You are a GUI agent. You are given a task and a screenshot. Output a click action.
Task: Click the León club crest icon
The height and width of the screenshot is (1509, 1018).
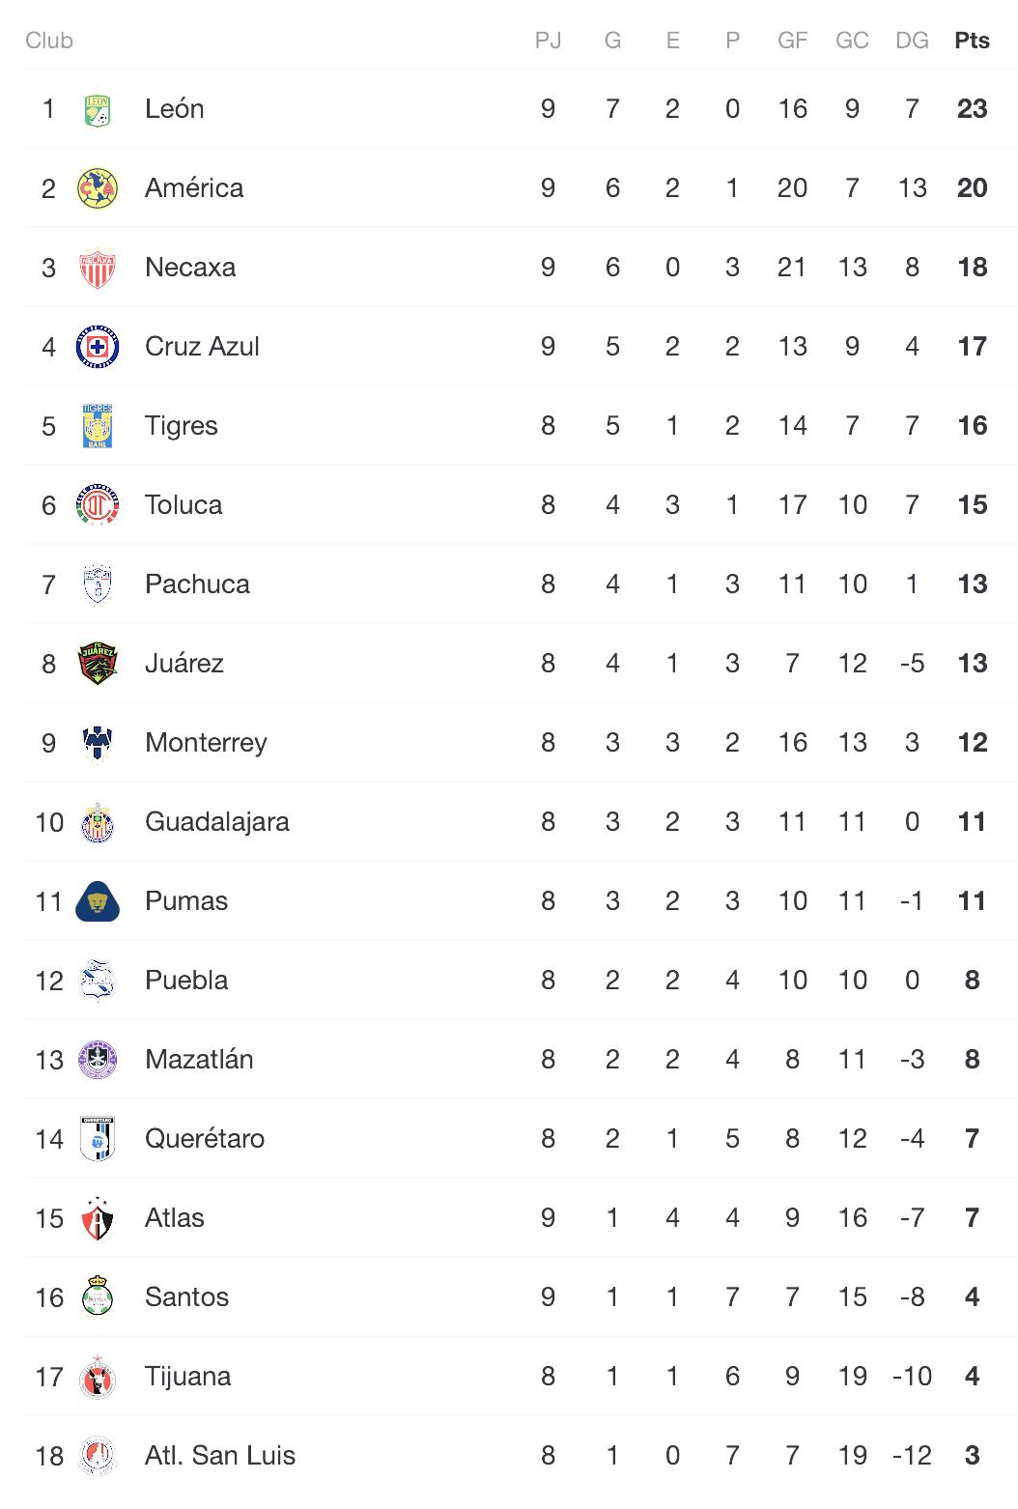[x=98, y=109]
